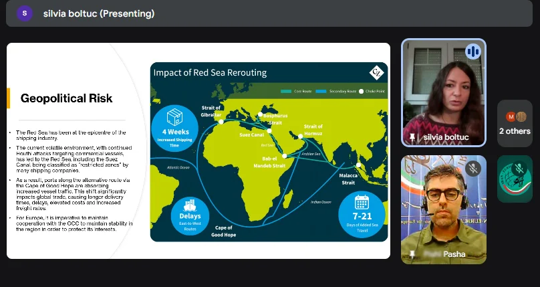Toggle the pin on Pasha's video tile

pyautogui.click(x=412, y=255)
